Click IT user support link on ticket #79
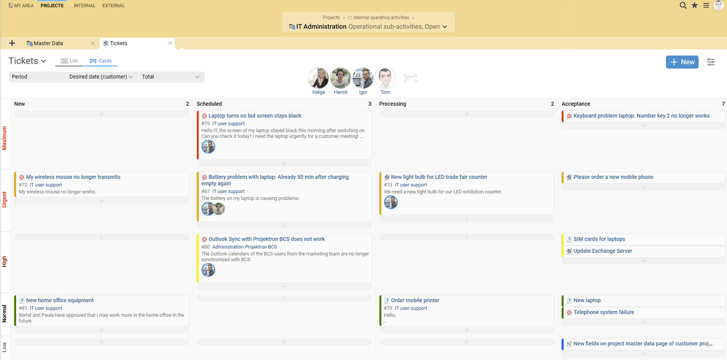727x360 pixels. coord(228,124)
